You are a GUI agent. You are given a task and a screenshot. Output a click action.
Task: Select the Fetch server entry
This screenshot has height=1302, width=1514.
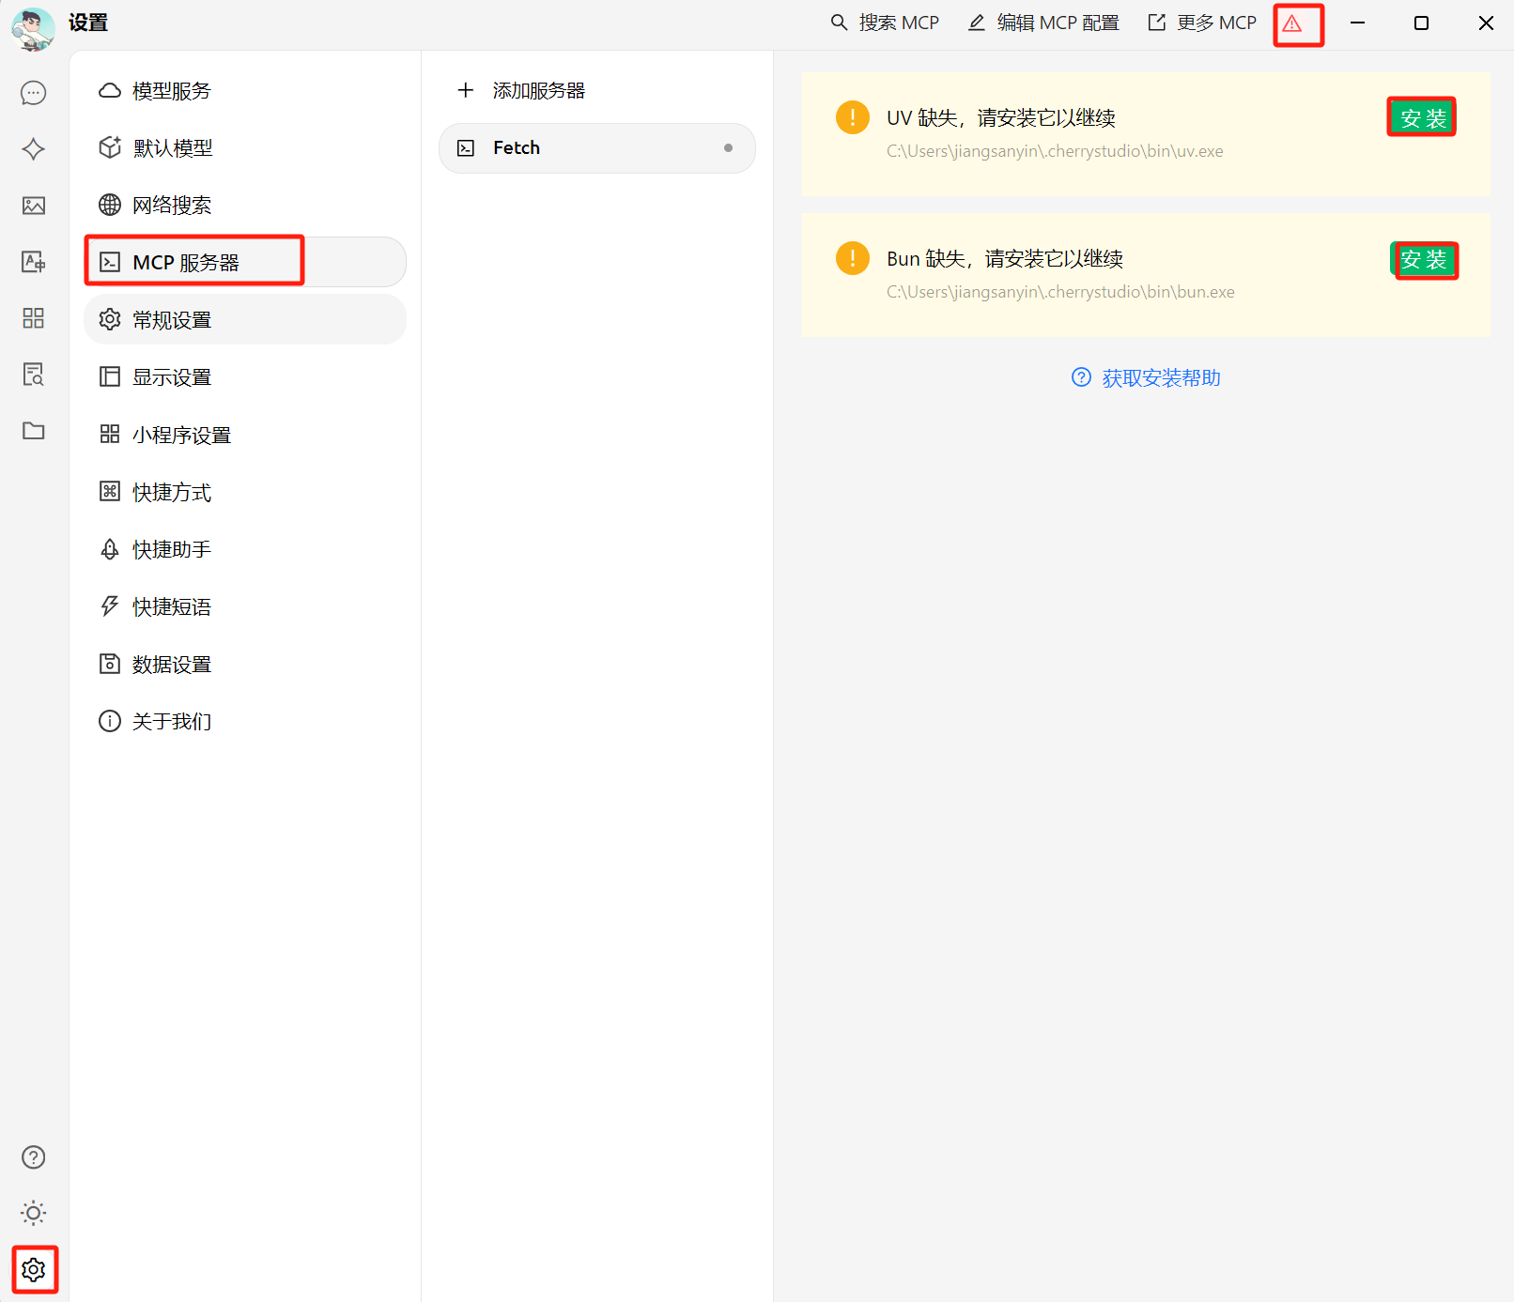coord(597,148)
